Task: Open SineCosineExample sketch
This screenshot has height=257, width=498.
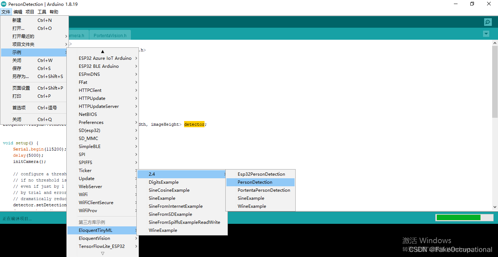Action: point(182,190)
